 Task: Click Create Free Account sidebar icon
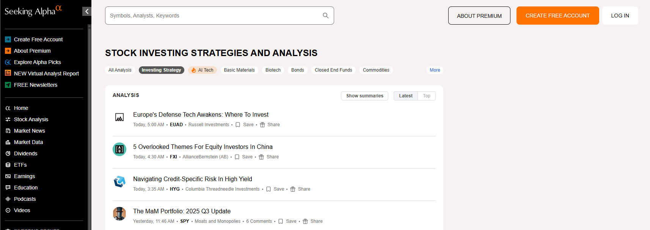click(8, 39)
